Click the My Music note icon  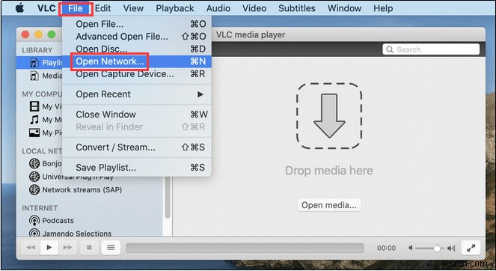point(34,119)
